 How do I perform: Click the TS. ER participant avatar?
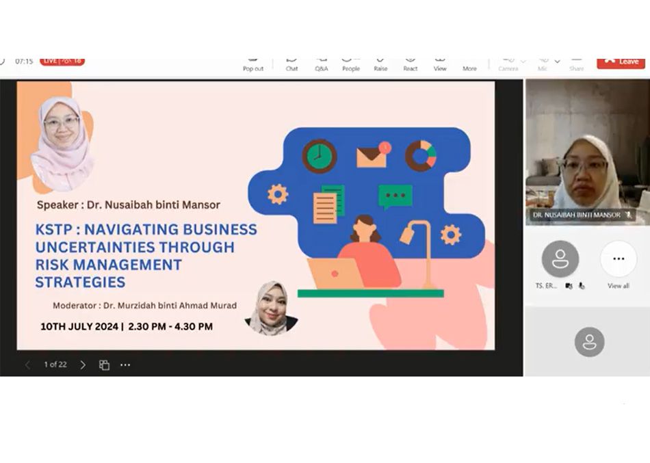pyautogui.click(x=560, y=259)
